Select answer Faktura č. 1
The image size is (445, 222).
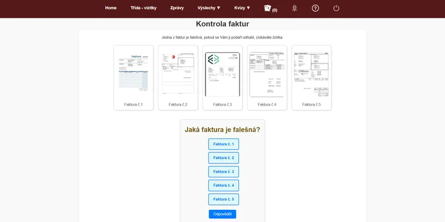coord(224,144)
